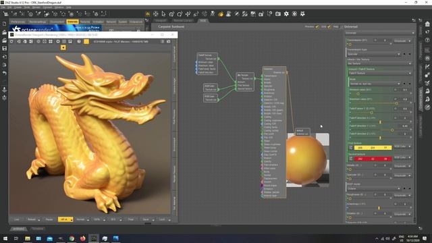Screen dimensions: 432x243
Task: Click the icon left of the red Second texture swatch
Action: coord(351,159)
